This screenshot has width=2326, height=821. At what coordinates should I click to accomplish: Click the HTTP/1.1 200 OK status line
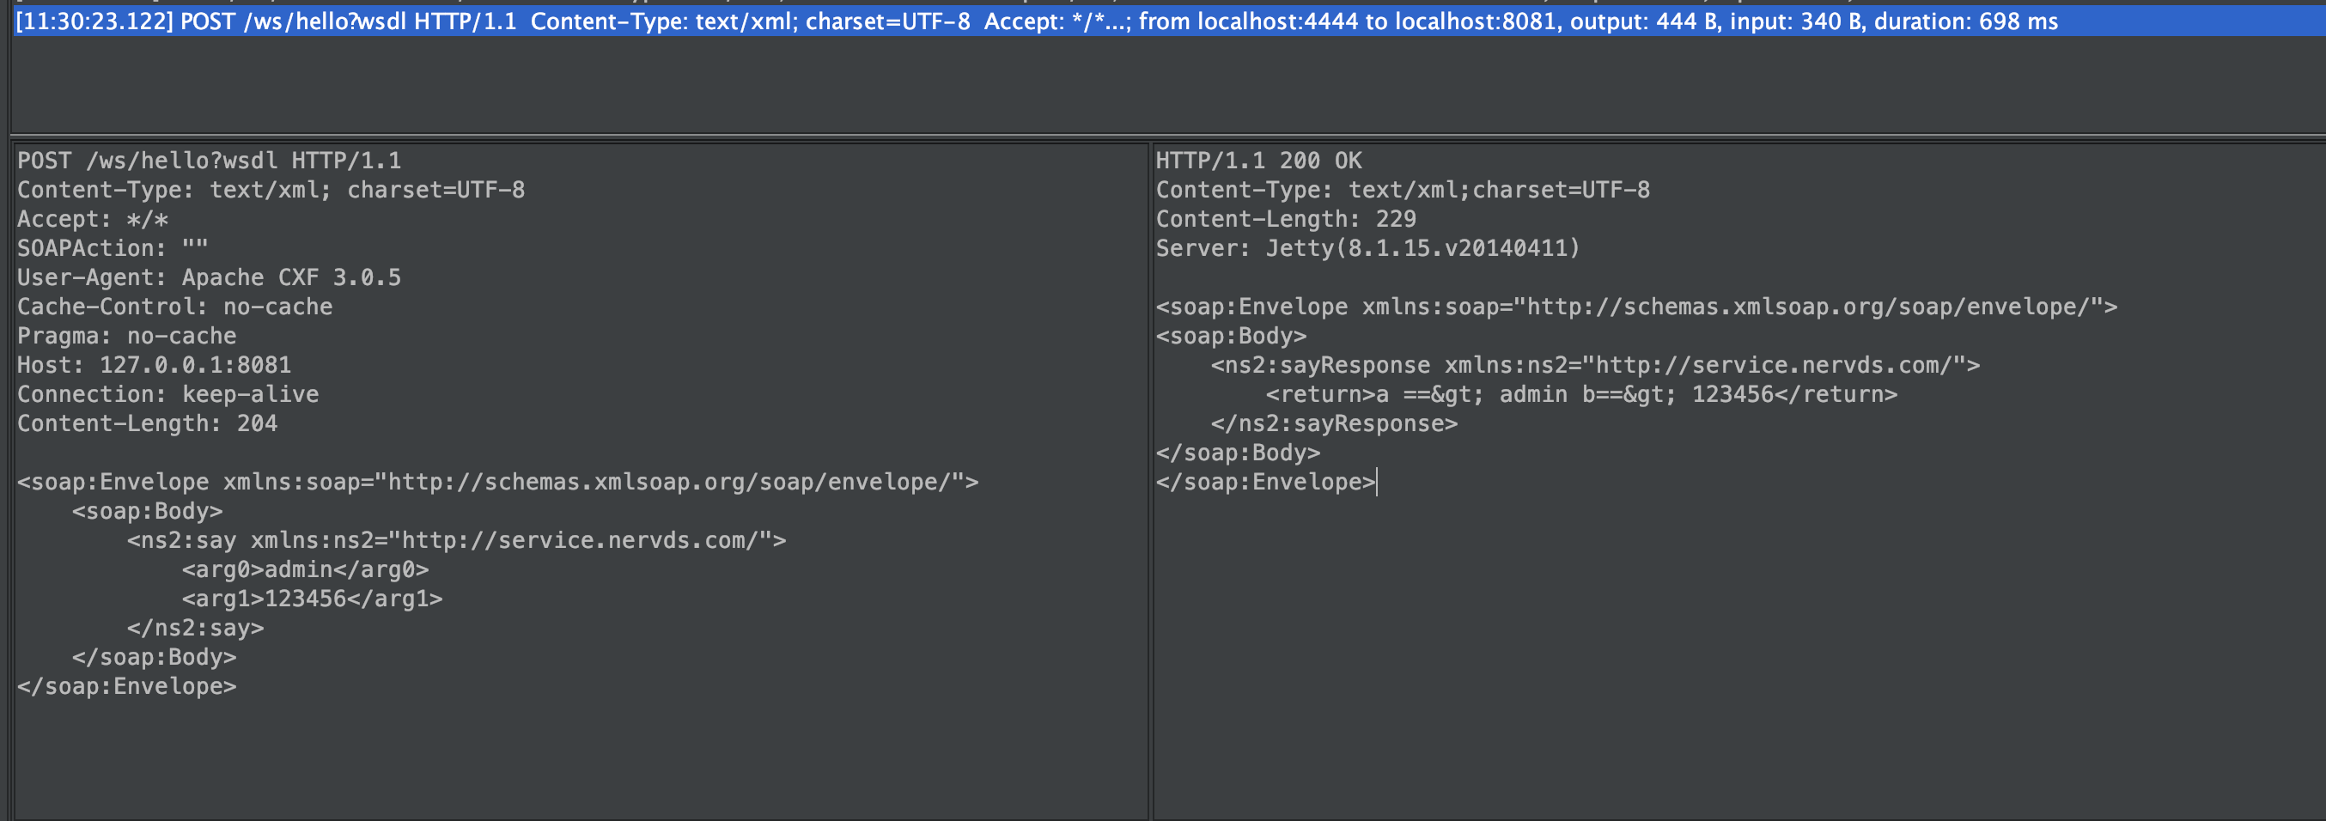click(1258, 161)
